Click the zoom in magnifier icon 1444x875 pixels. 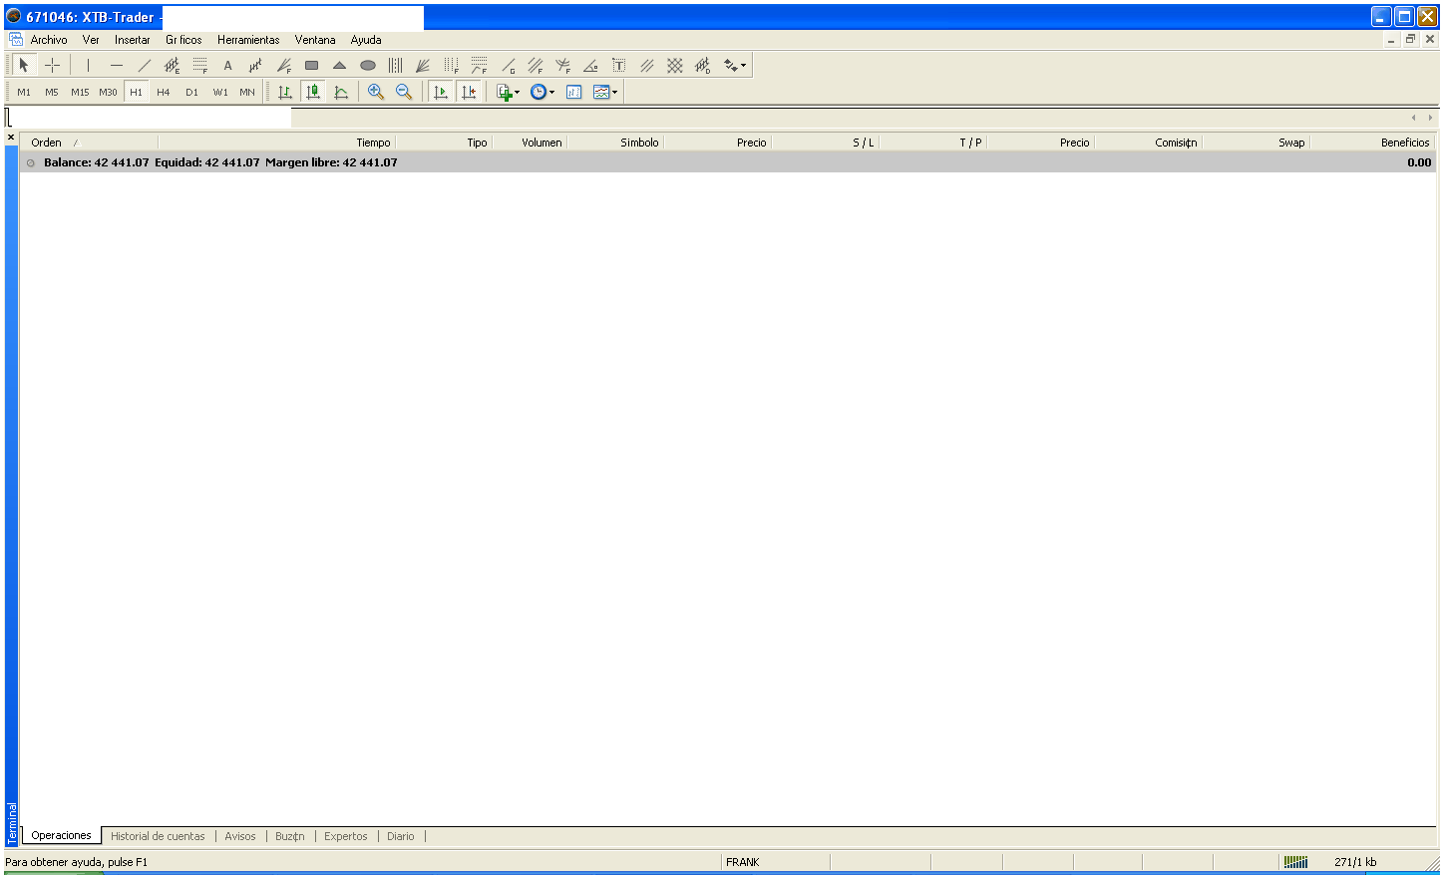[376, 92]
